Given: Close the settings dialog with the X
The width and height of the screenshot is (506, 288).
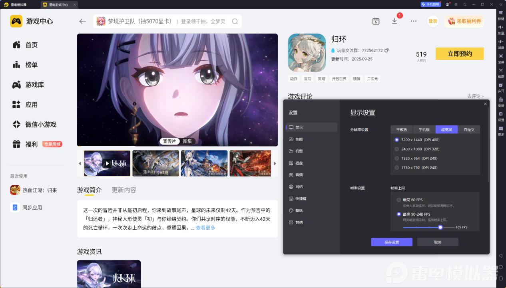Looking at the screenshot, I should tap(485, 104).
